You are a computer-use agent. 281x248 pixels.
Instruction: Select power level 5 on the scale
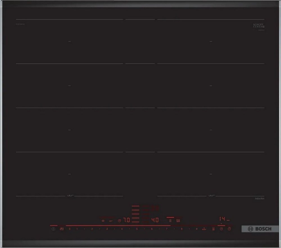137,229
